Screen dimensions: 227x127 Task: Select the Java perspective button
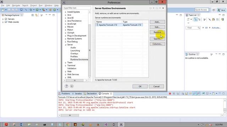point(221,10)
